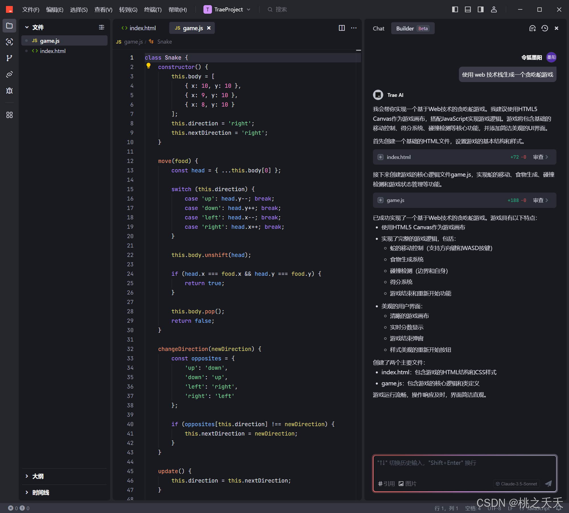
Task: Toggle the bottom panel layout
Action: click(x=468, y=9)
